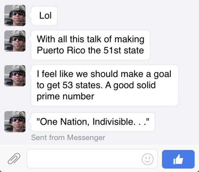Click the avatar next to One Nation message
Image resolution: width=199 pixels, height=172 pixels.
tap(15, 122)
